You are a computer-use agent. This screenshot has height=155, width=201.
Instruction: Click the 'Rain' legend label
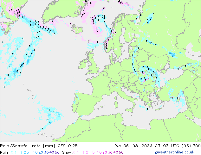click(4, 152)
